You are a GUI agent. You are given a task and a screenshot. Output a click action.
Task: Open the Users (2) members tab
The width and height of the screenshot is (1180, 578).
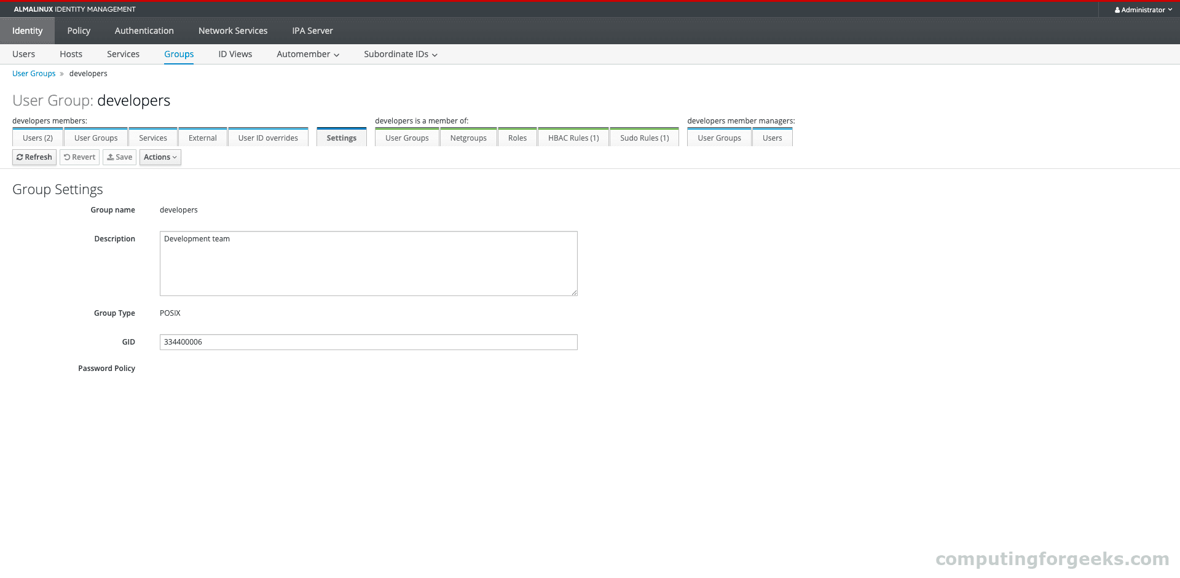(x=37, y=138)
